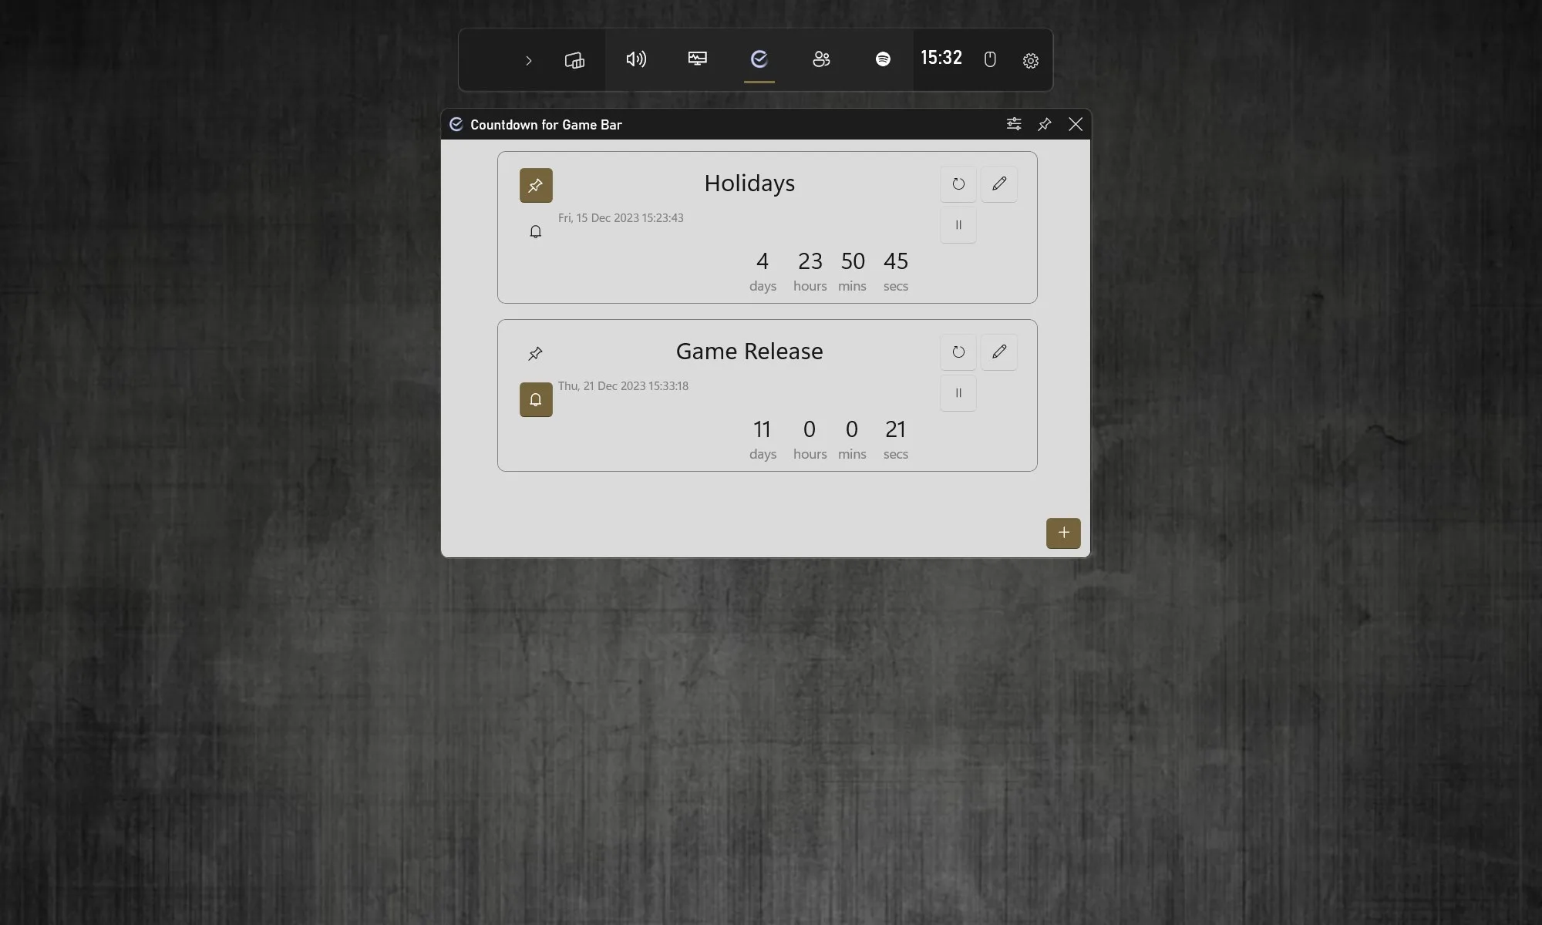Open the widget menu icon in Game Bar
Screen dimensions: 1542x925
pos(574,60)
